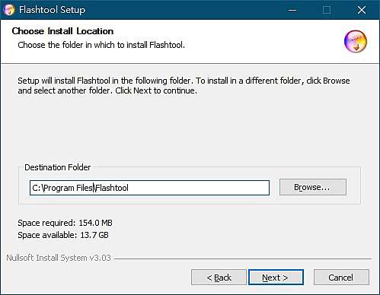380x295 pixels.
Task: Click the 'Destination Folder' group label
Action: click(58, 167)
